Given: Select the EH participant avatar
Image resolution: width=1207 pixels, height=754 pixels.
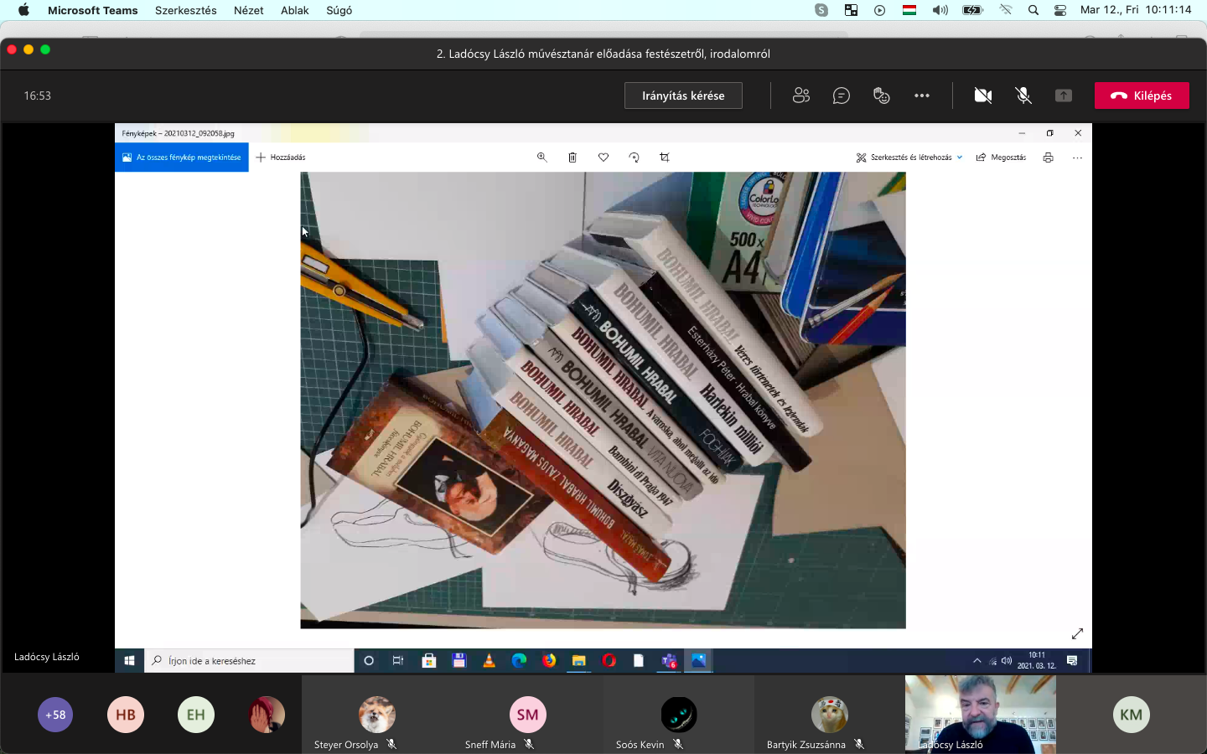Looking at the screenshot, I should click(x=196, y=715).
